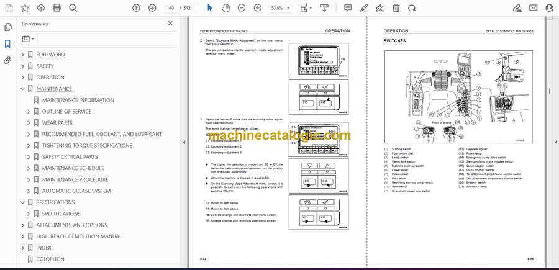
Task: Click the SWITCHES heading text
Action: [394, 41]
